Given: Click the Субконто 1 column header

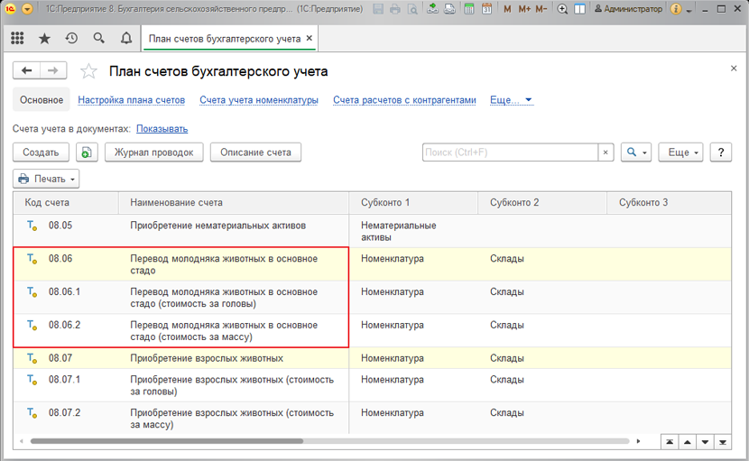Looking at the screenshot, I should pos(413,203).
